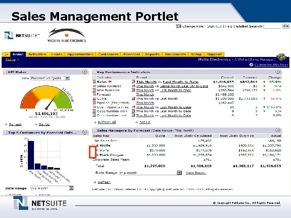Click the indicator icon beside Opportunities Won

(94, 111)
